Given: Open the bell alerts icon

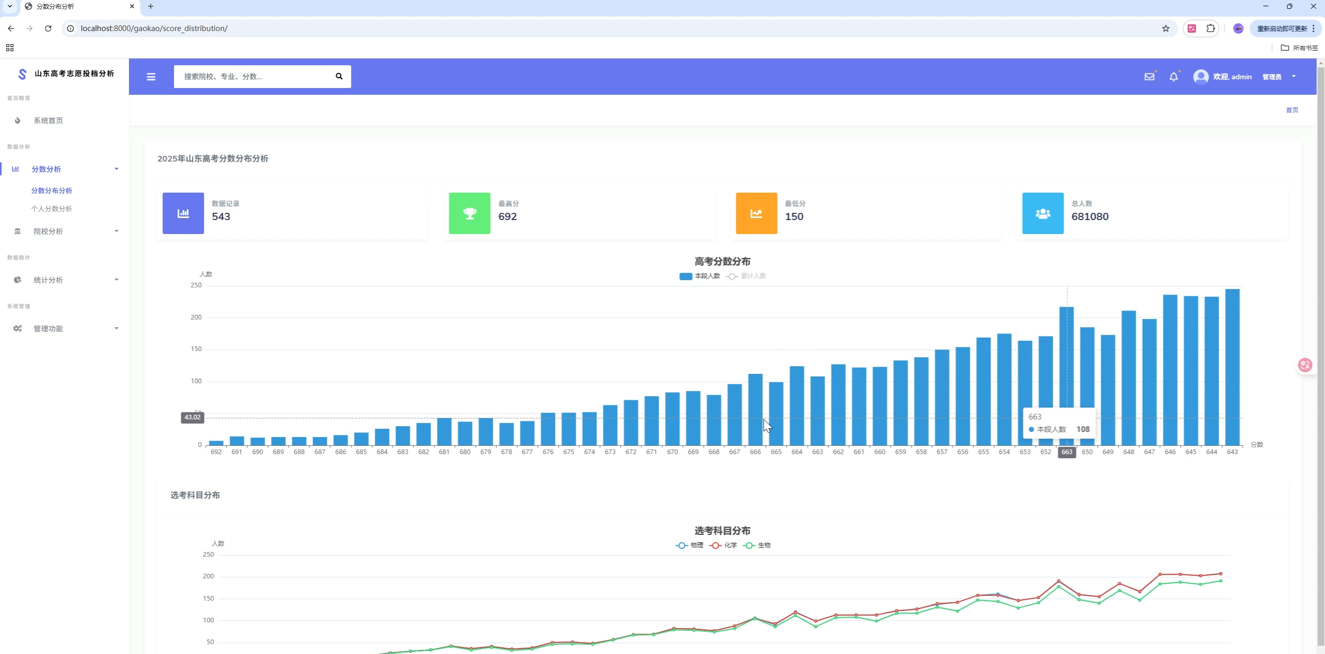Looking at the screenshot, I should tap(1174, 77).
